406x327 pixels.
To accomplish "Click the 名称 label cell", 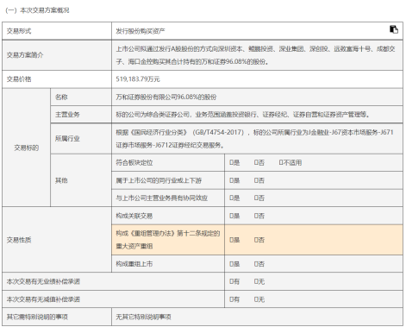I will (x=81, y=97).
